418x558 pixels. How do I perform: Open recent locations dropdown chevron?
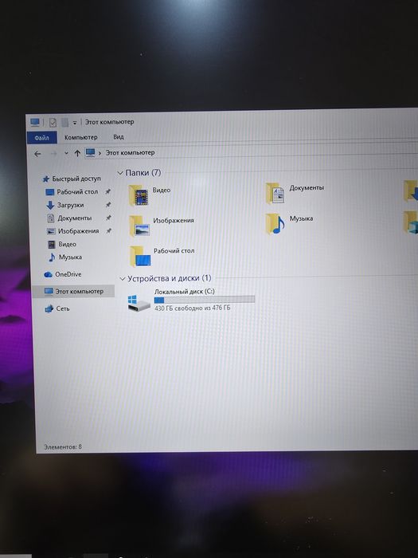coord(66,153)
